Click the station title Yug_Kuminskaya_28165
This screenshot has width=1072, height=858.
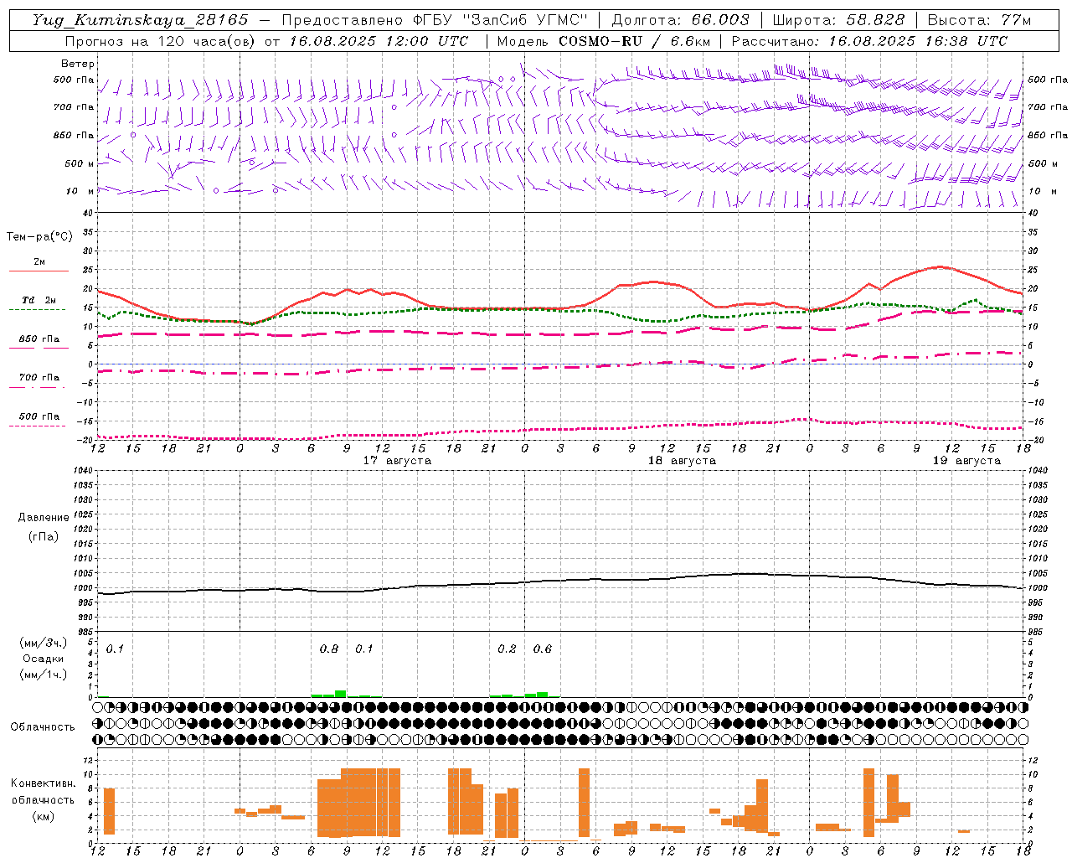141,20
